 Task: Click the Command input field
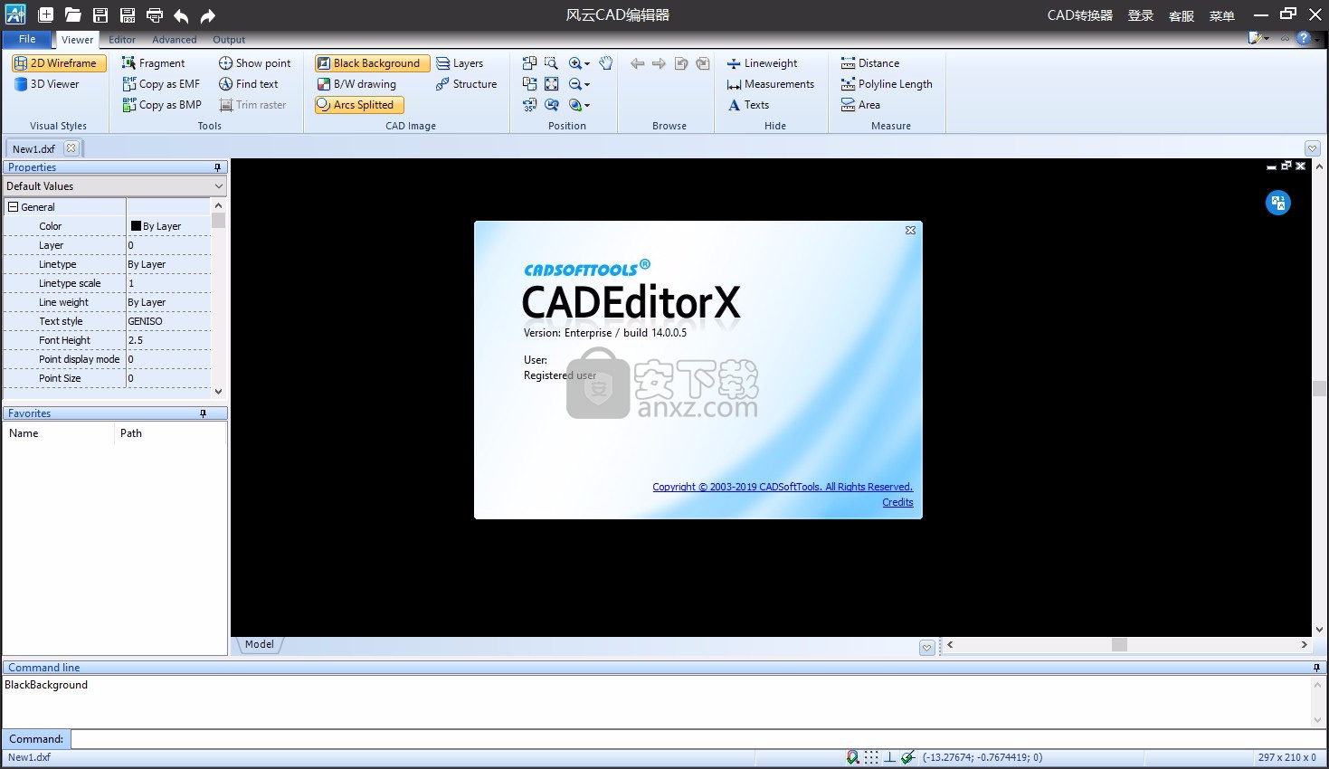point(698,739)
